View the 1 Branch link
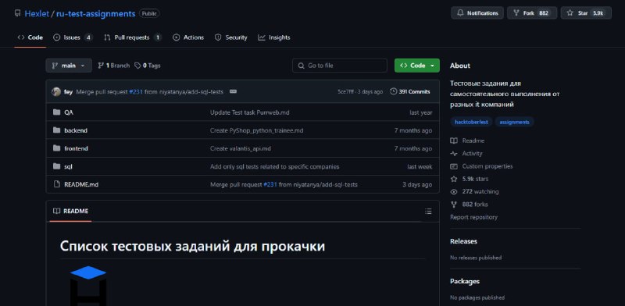The height and width of the screenshot is (306, 625). pyautogui.click(x=113, y=66)
